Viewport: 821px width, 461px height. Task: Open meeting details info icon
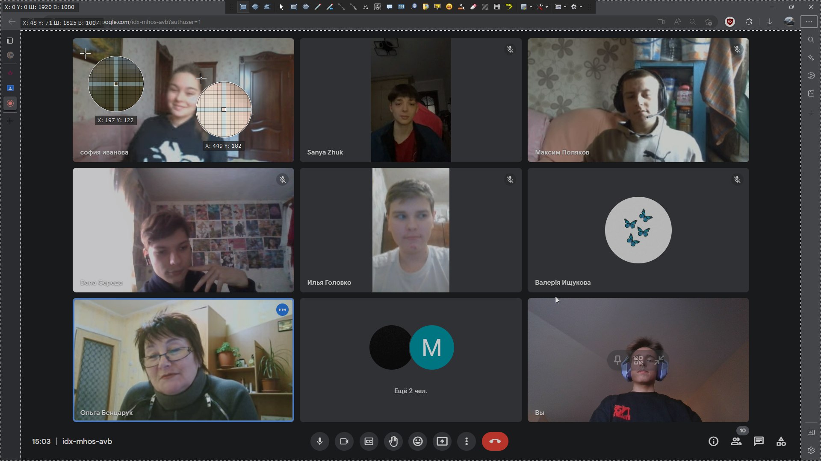[x=713, y=441]
